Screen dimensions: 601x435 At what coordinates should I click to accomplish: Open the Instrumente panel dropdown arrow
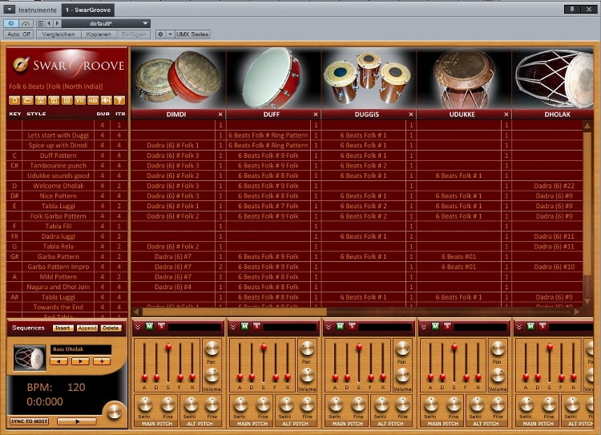click(9, 10)
